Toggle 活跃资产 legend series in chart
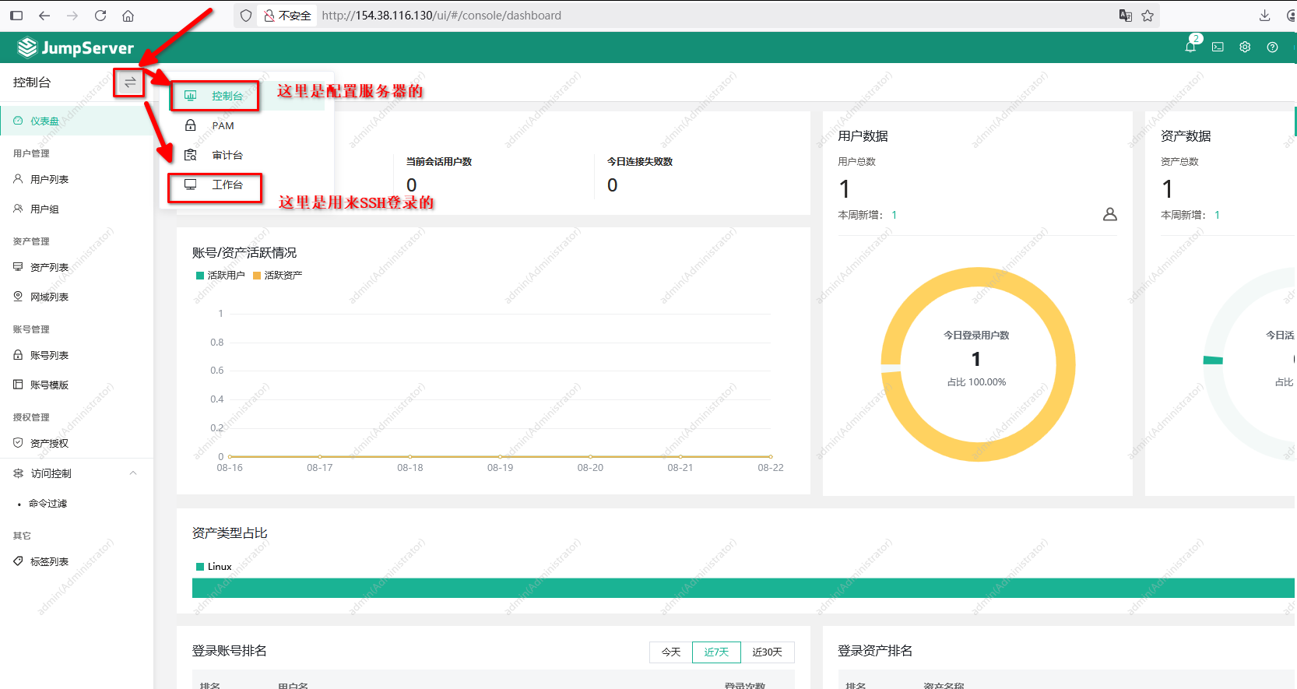Image resolution: width=1297 pixels, height=689 pixels. 277,276
